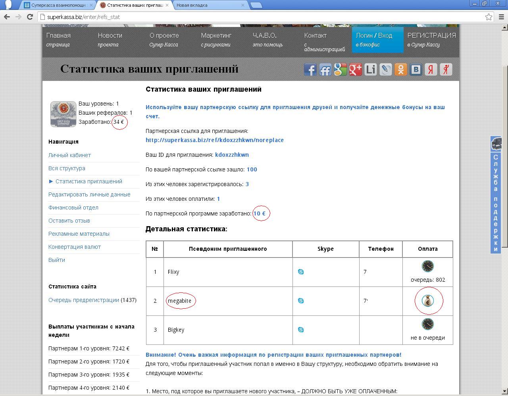Click scrollbar up arrow
The width and height of the screenshot is (508, 396).
coord(505,27)
